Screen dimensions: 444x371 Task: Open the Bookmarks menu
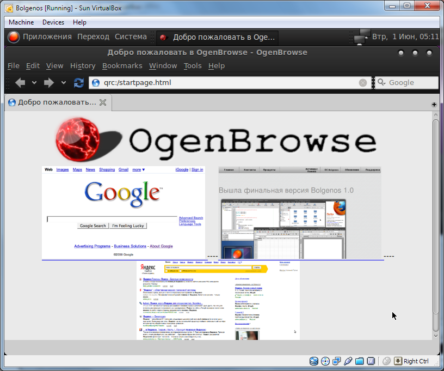click(122, 66)
